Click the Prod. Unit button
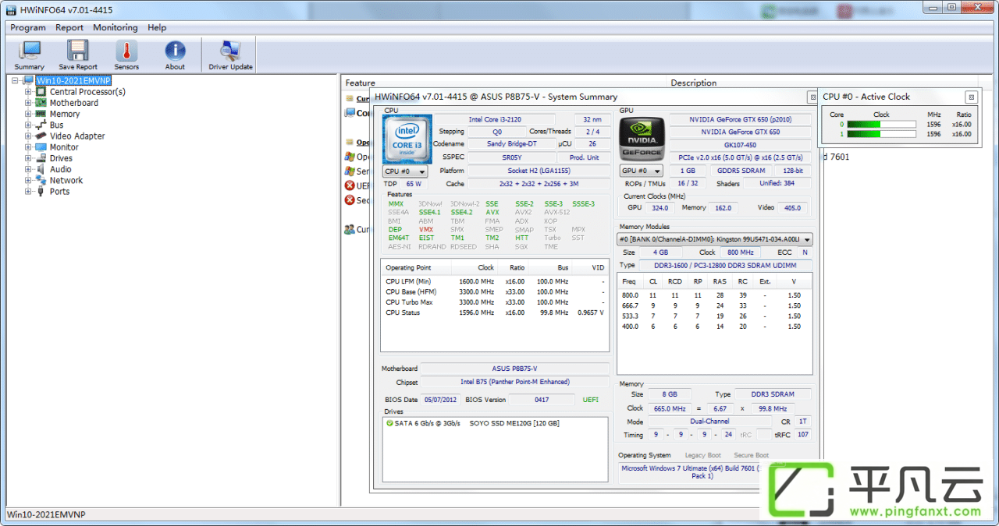999x526 pixels. coord(583,157)
